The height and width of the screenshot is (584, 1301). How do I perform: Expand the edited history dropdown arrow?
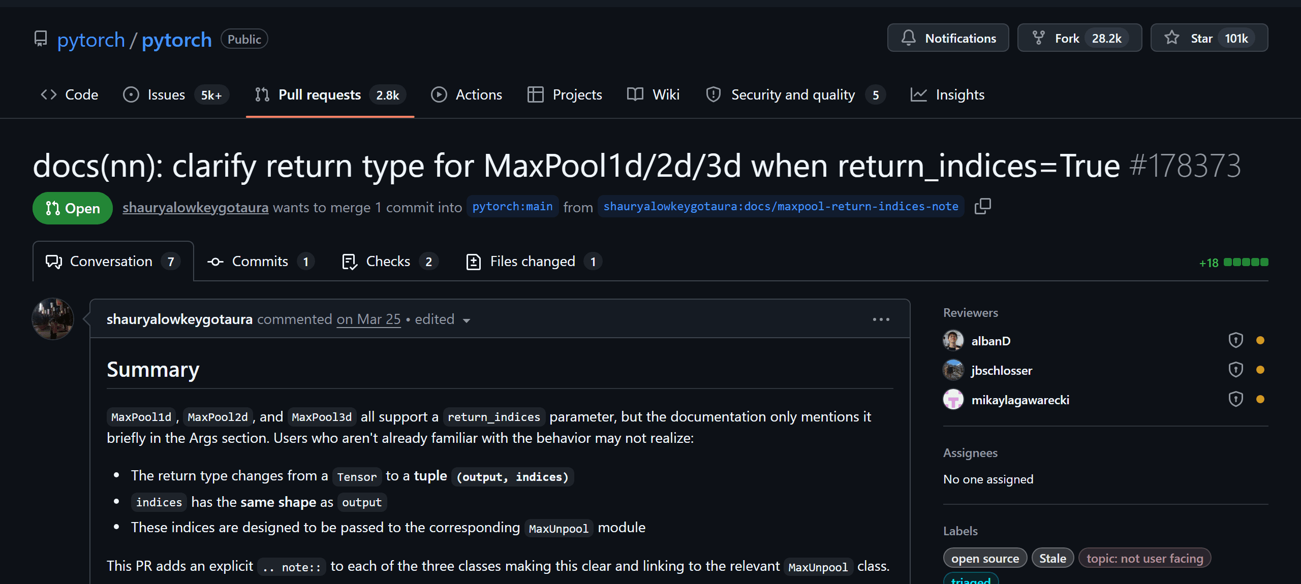(x=467, y=320)
